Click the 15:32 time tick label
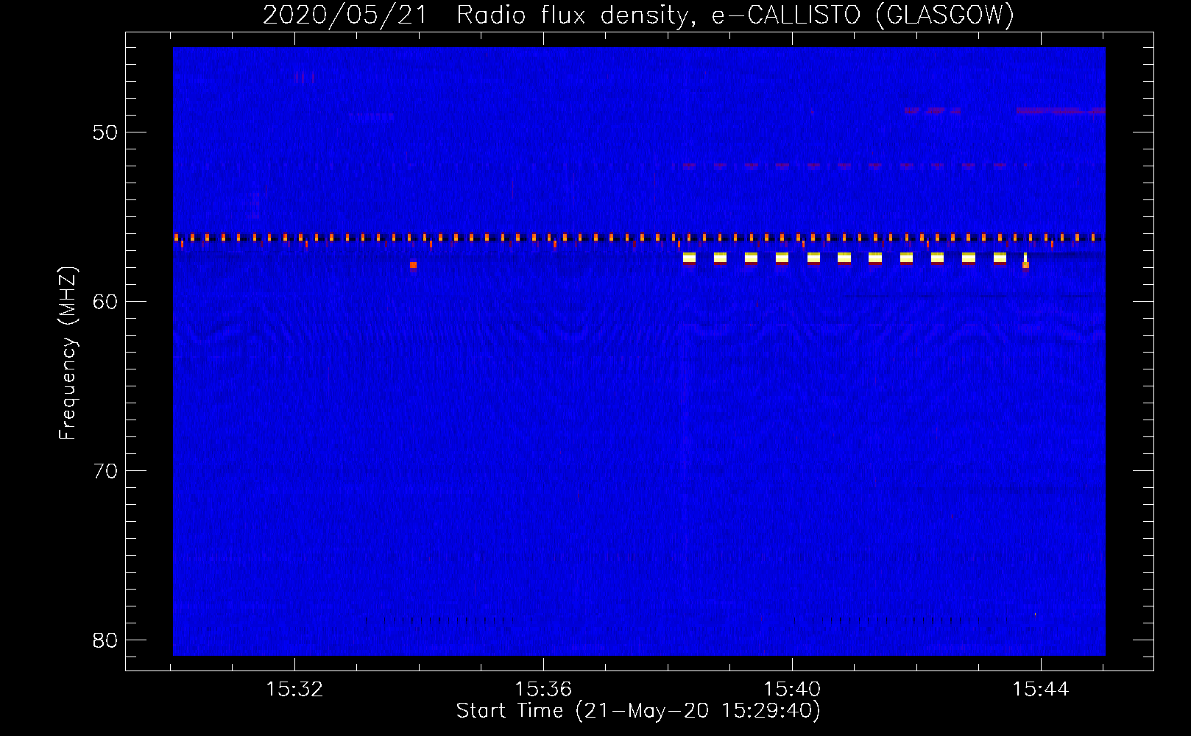 294,690
